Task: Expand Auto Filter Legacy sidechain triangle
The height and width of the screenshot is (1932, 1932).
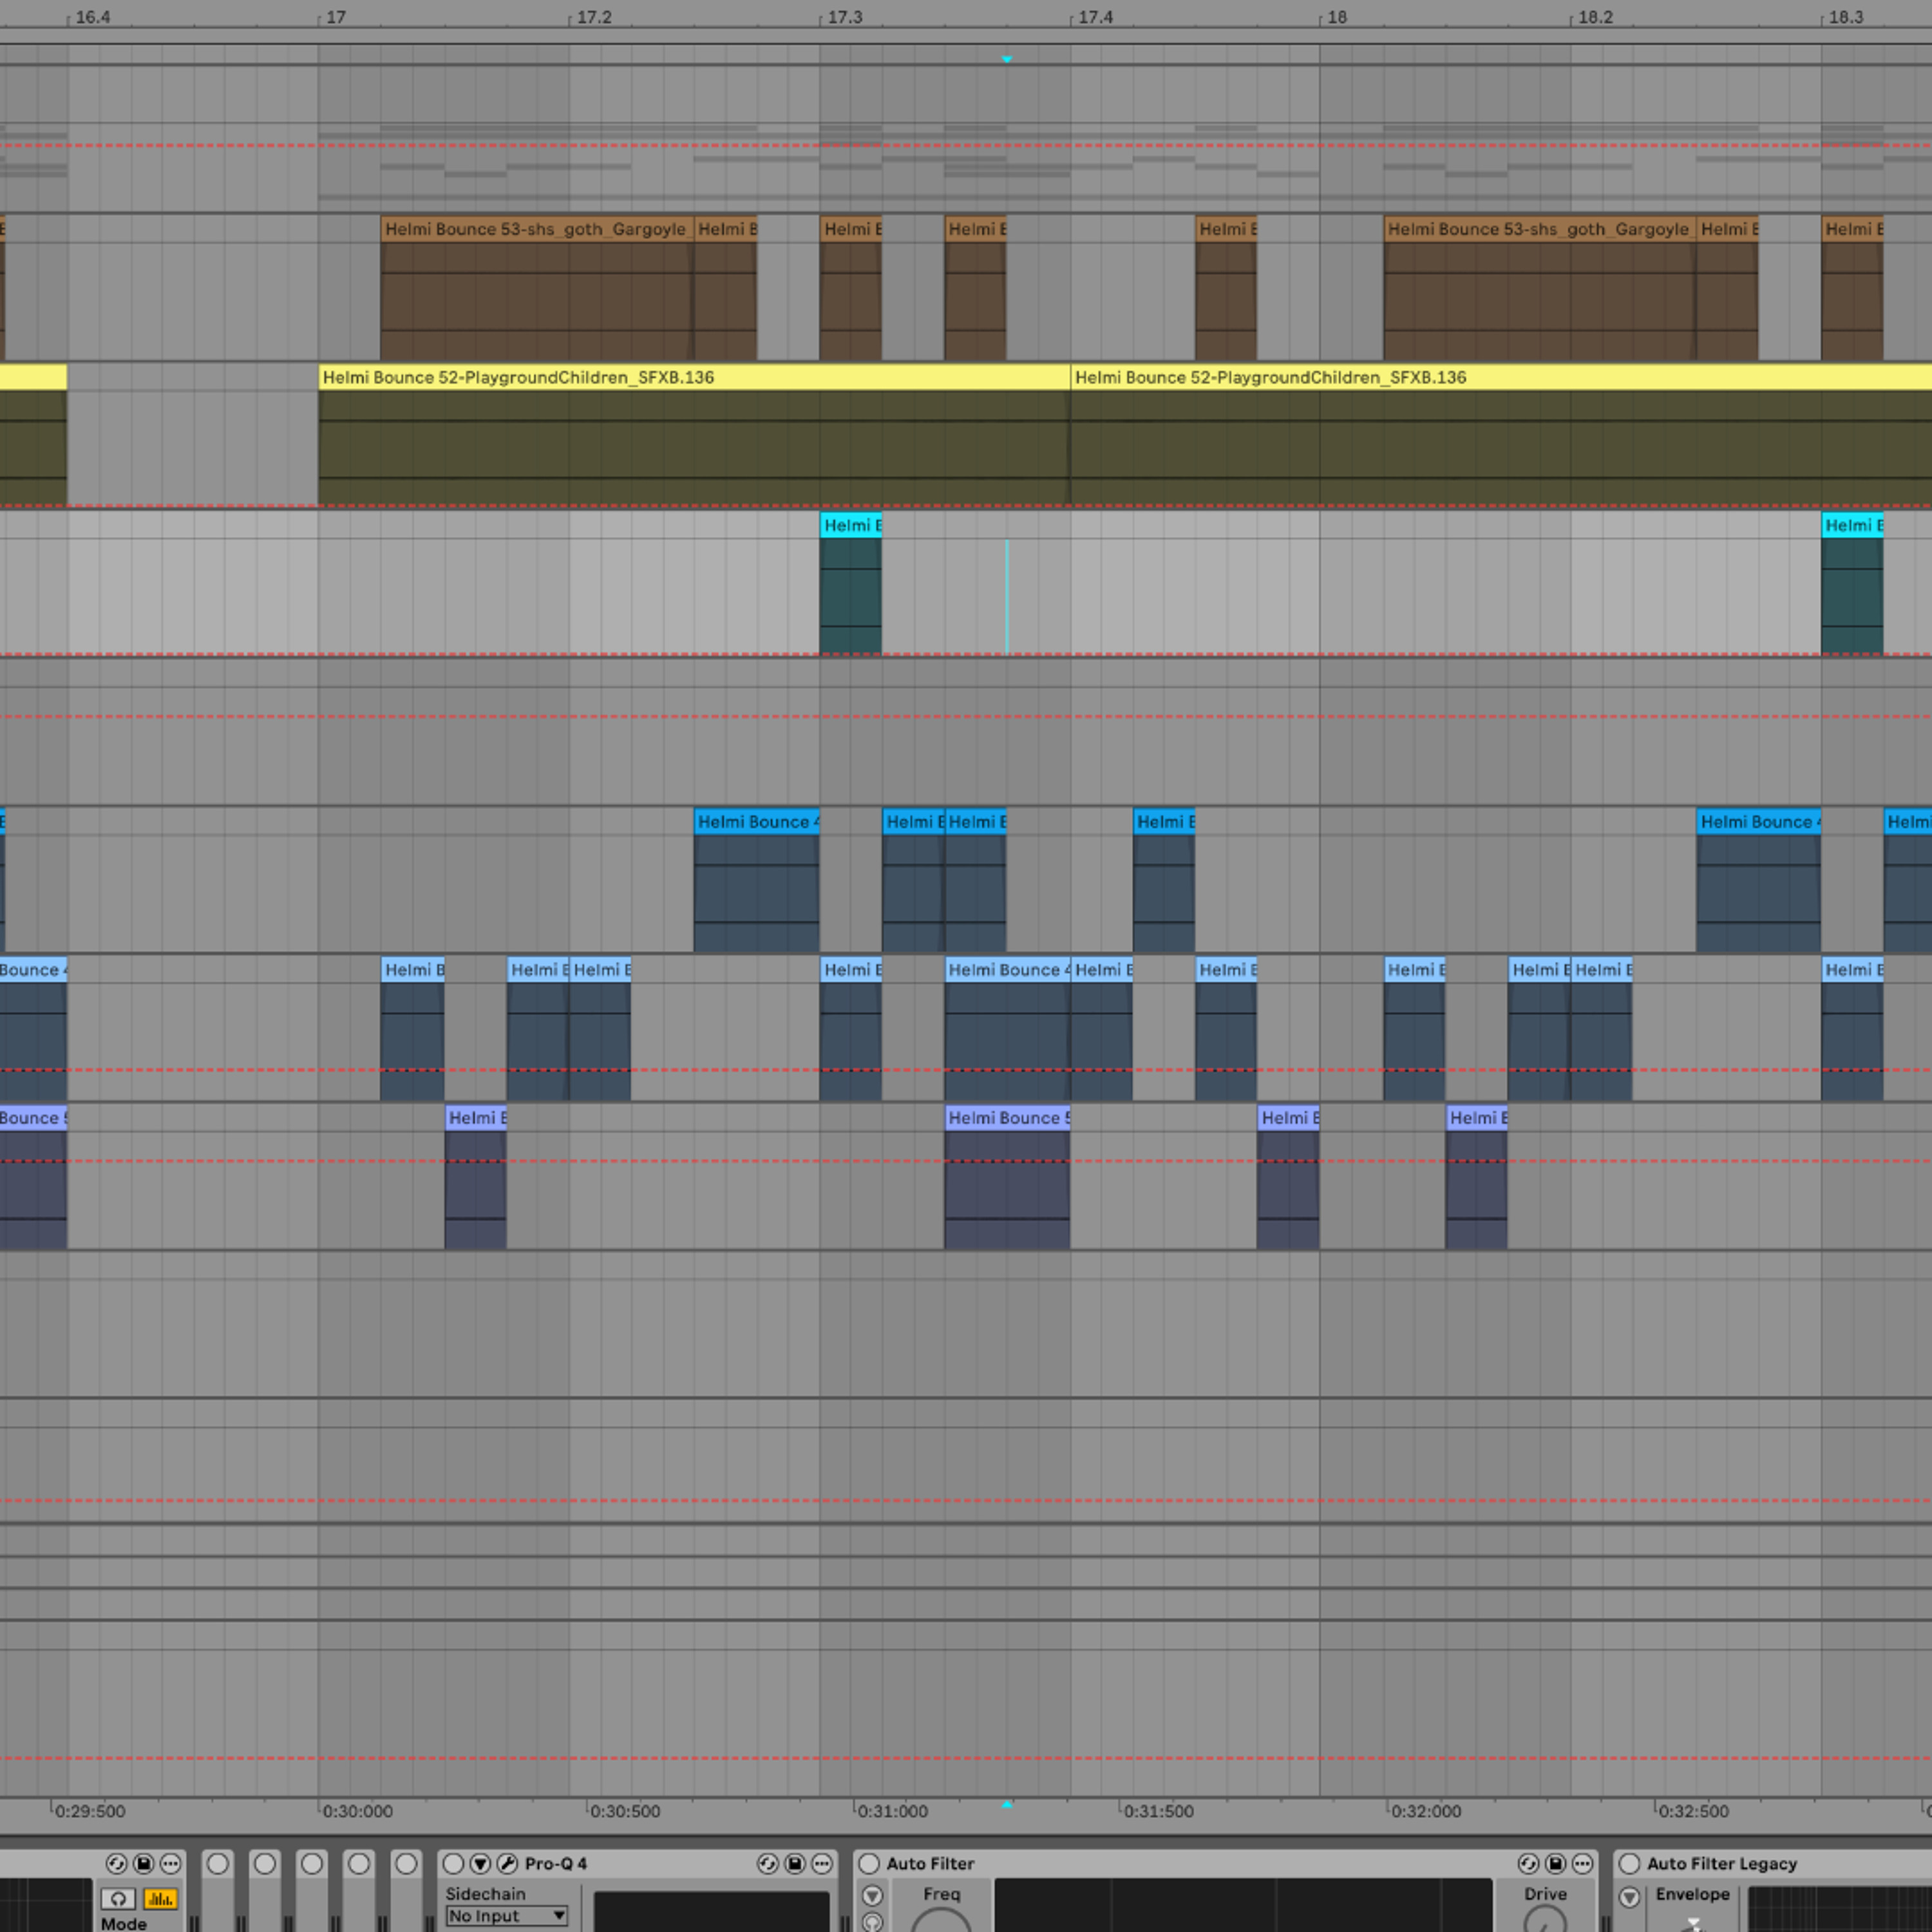Action: pyautogui.click(x=1630, y=1897)
